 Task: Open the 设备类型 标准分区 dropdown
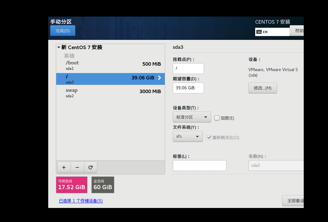(192, 117)
